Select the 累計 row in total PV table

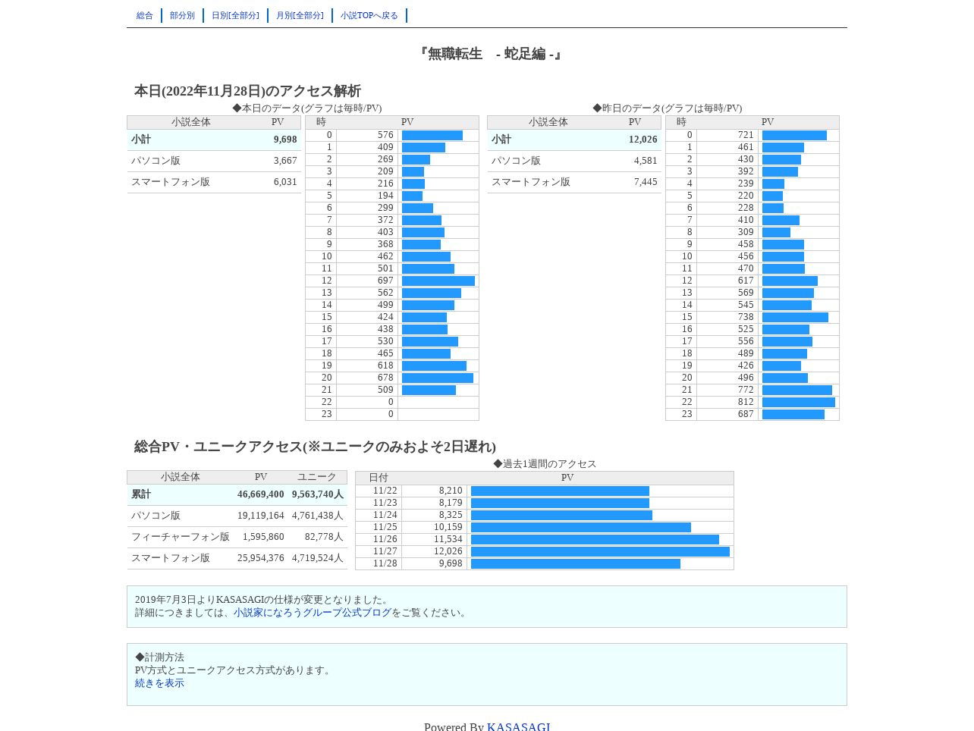pyautogui.click(x=237, y=494)
